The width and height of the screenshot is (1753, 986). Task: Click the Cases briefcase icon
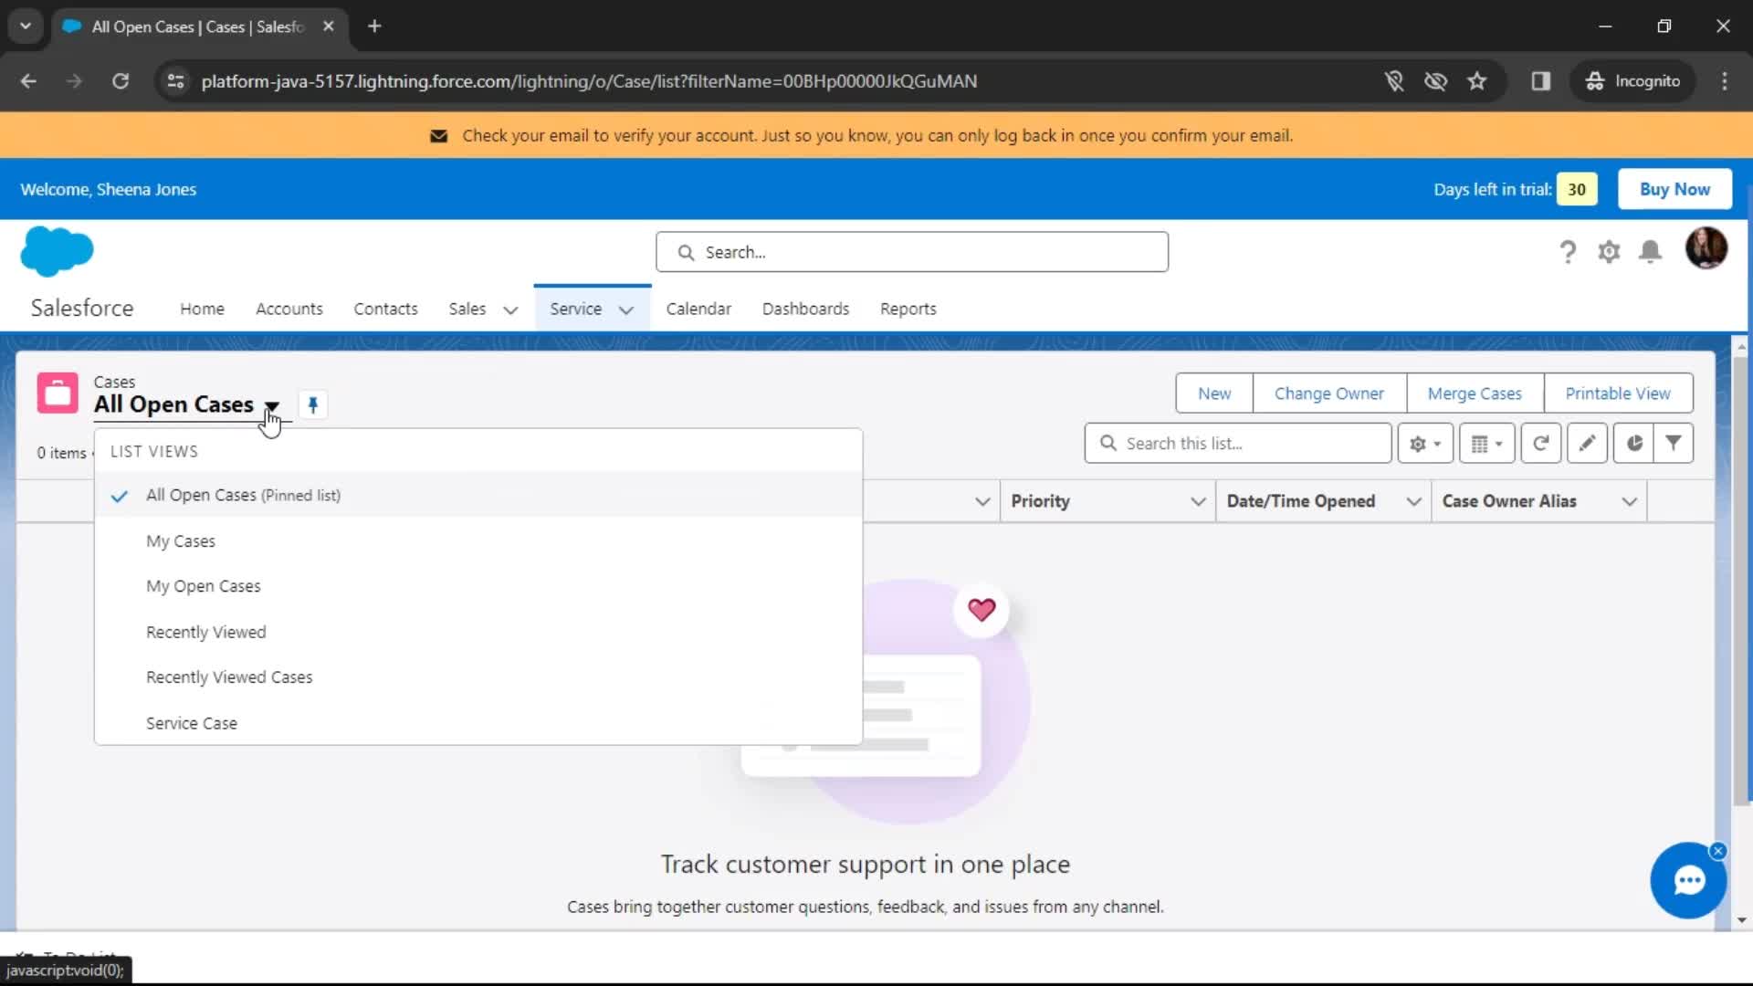pyautogui.click(x=58, y=393)
